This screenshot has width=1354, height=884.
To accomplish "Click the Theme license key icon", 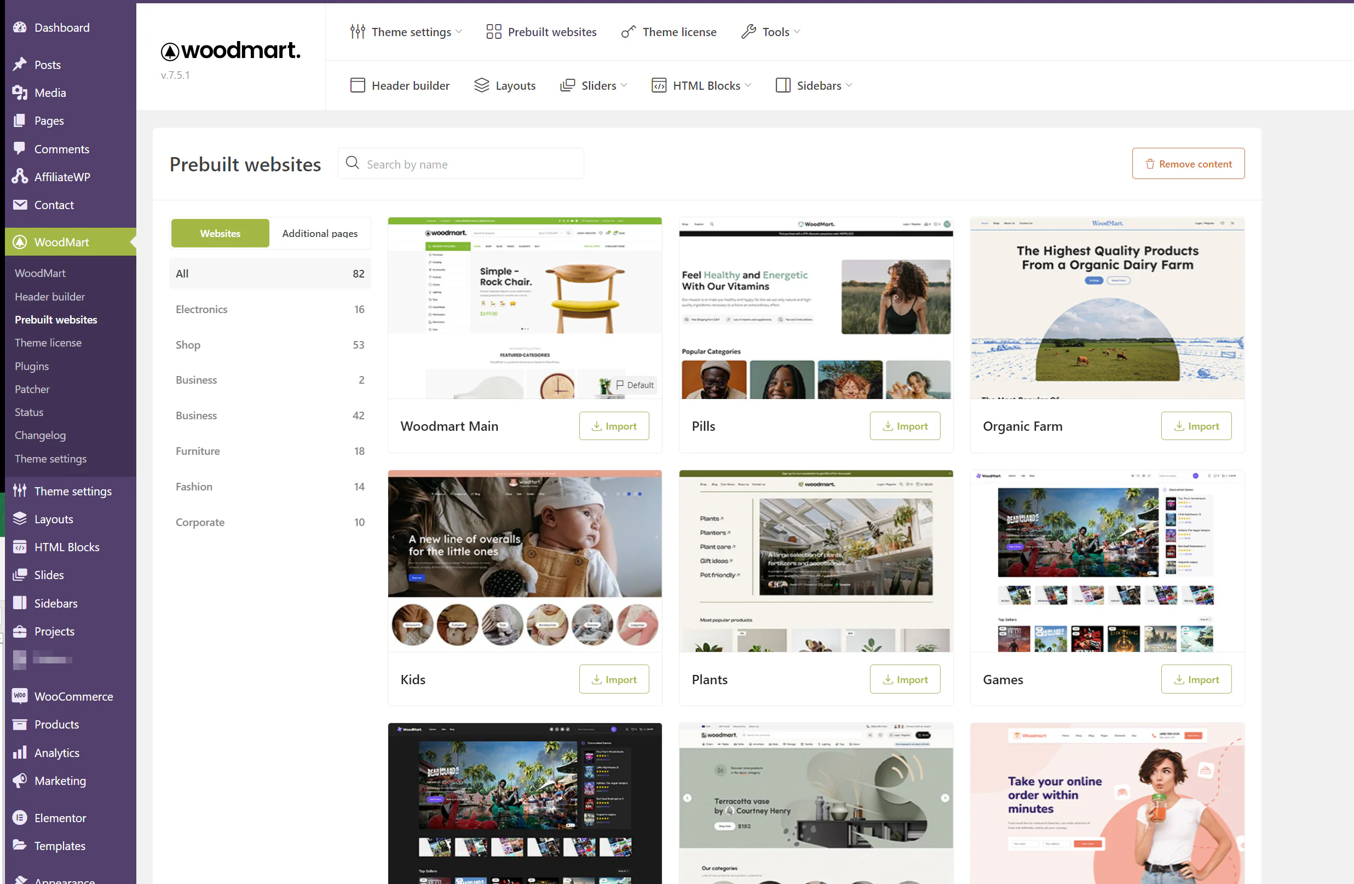I will coord(628,32).
